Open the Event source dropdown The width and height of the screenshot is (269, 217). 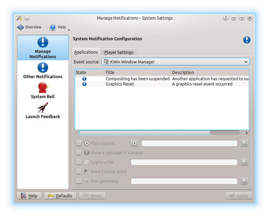click(176, 62)
